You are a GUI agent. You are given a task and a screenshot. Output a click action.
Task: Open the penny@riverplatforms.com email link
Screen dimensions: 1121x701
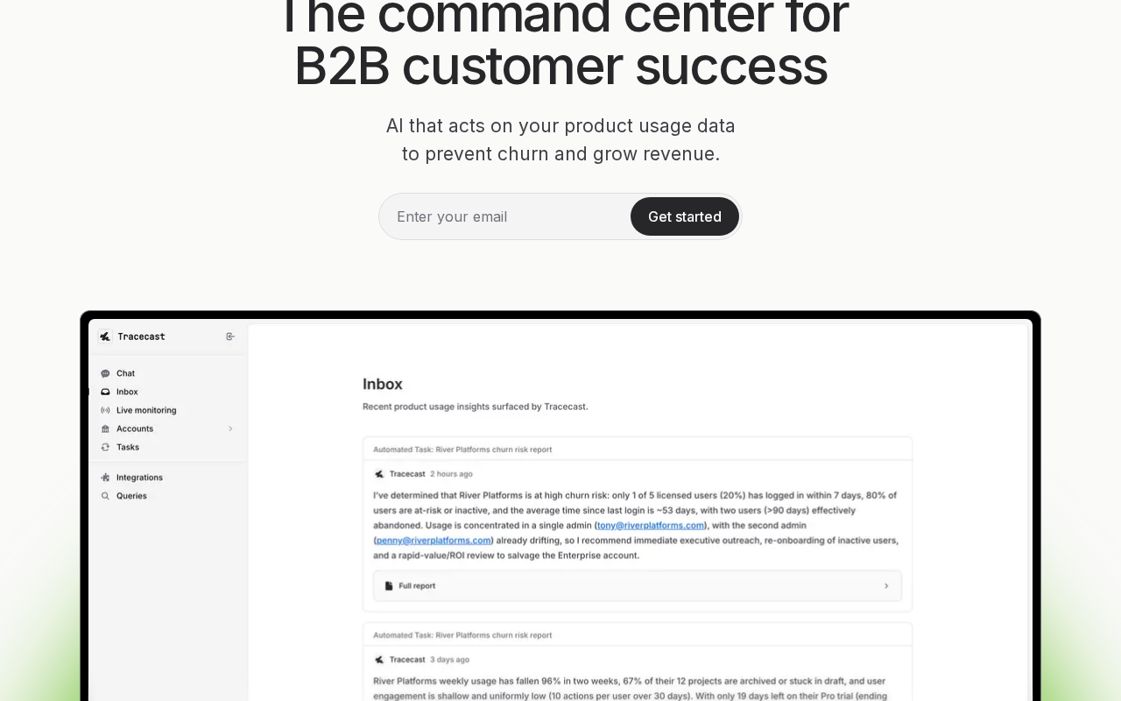[434, 541]
